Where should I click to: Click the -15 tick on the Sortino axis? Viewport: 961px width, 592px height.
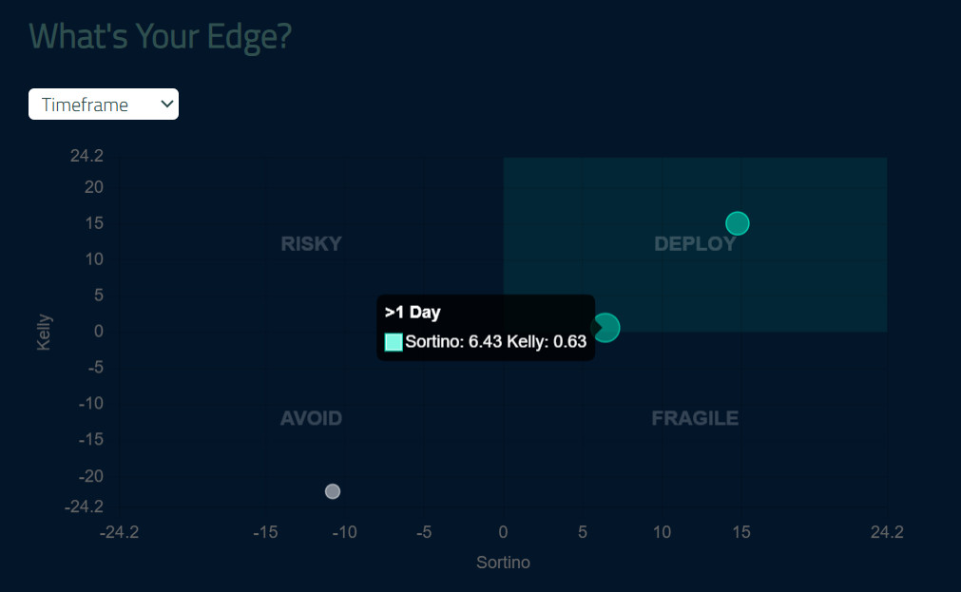[265, 532]
